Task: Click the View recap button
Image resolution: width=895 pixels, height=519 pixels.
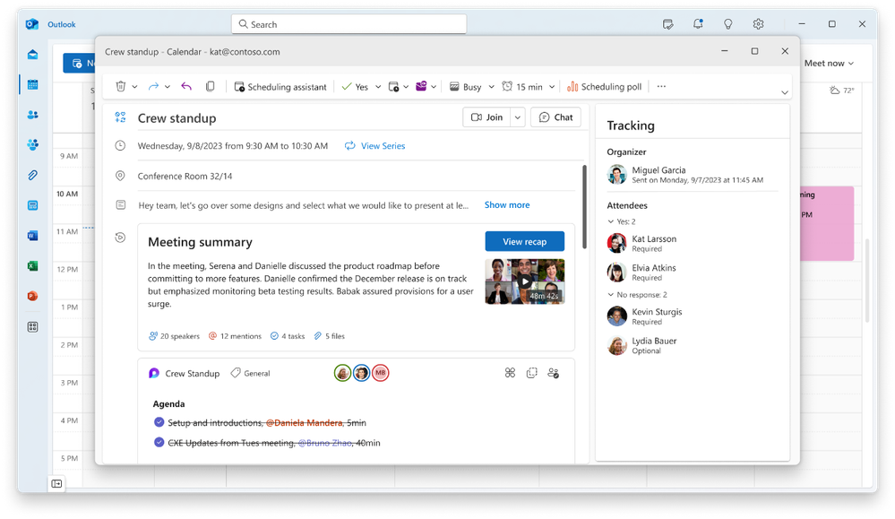Action: click(x=524, y=241)
